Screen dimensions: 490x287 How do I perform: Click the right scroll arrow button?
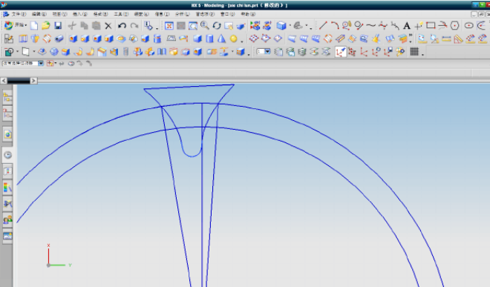coord(33,81)
